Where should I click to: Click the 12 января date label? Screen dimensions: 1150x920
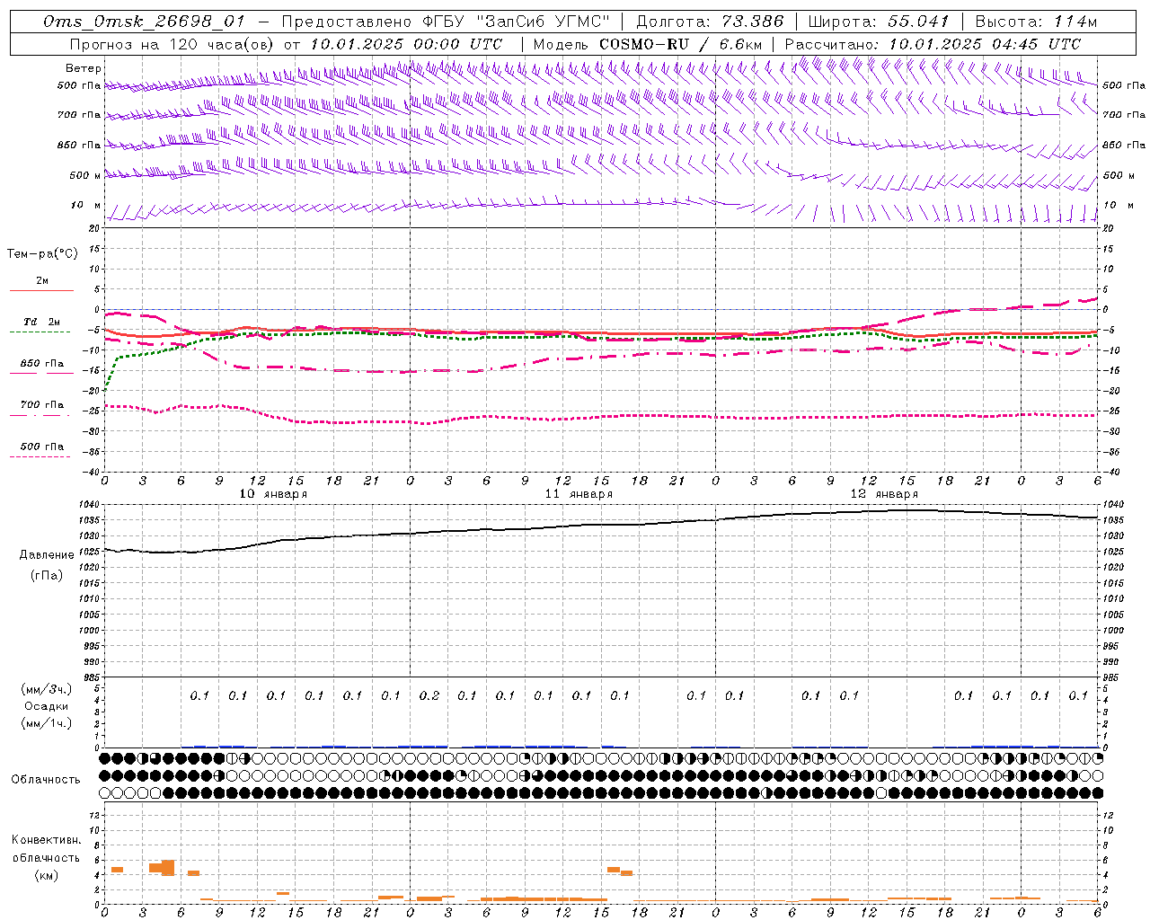coord(884,494)
